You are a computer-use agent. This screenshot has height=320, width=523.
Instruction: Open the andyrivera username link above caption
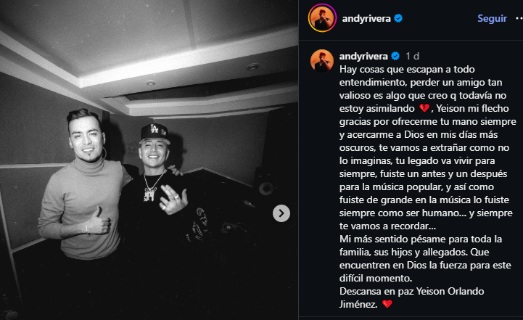363,56
